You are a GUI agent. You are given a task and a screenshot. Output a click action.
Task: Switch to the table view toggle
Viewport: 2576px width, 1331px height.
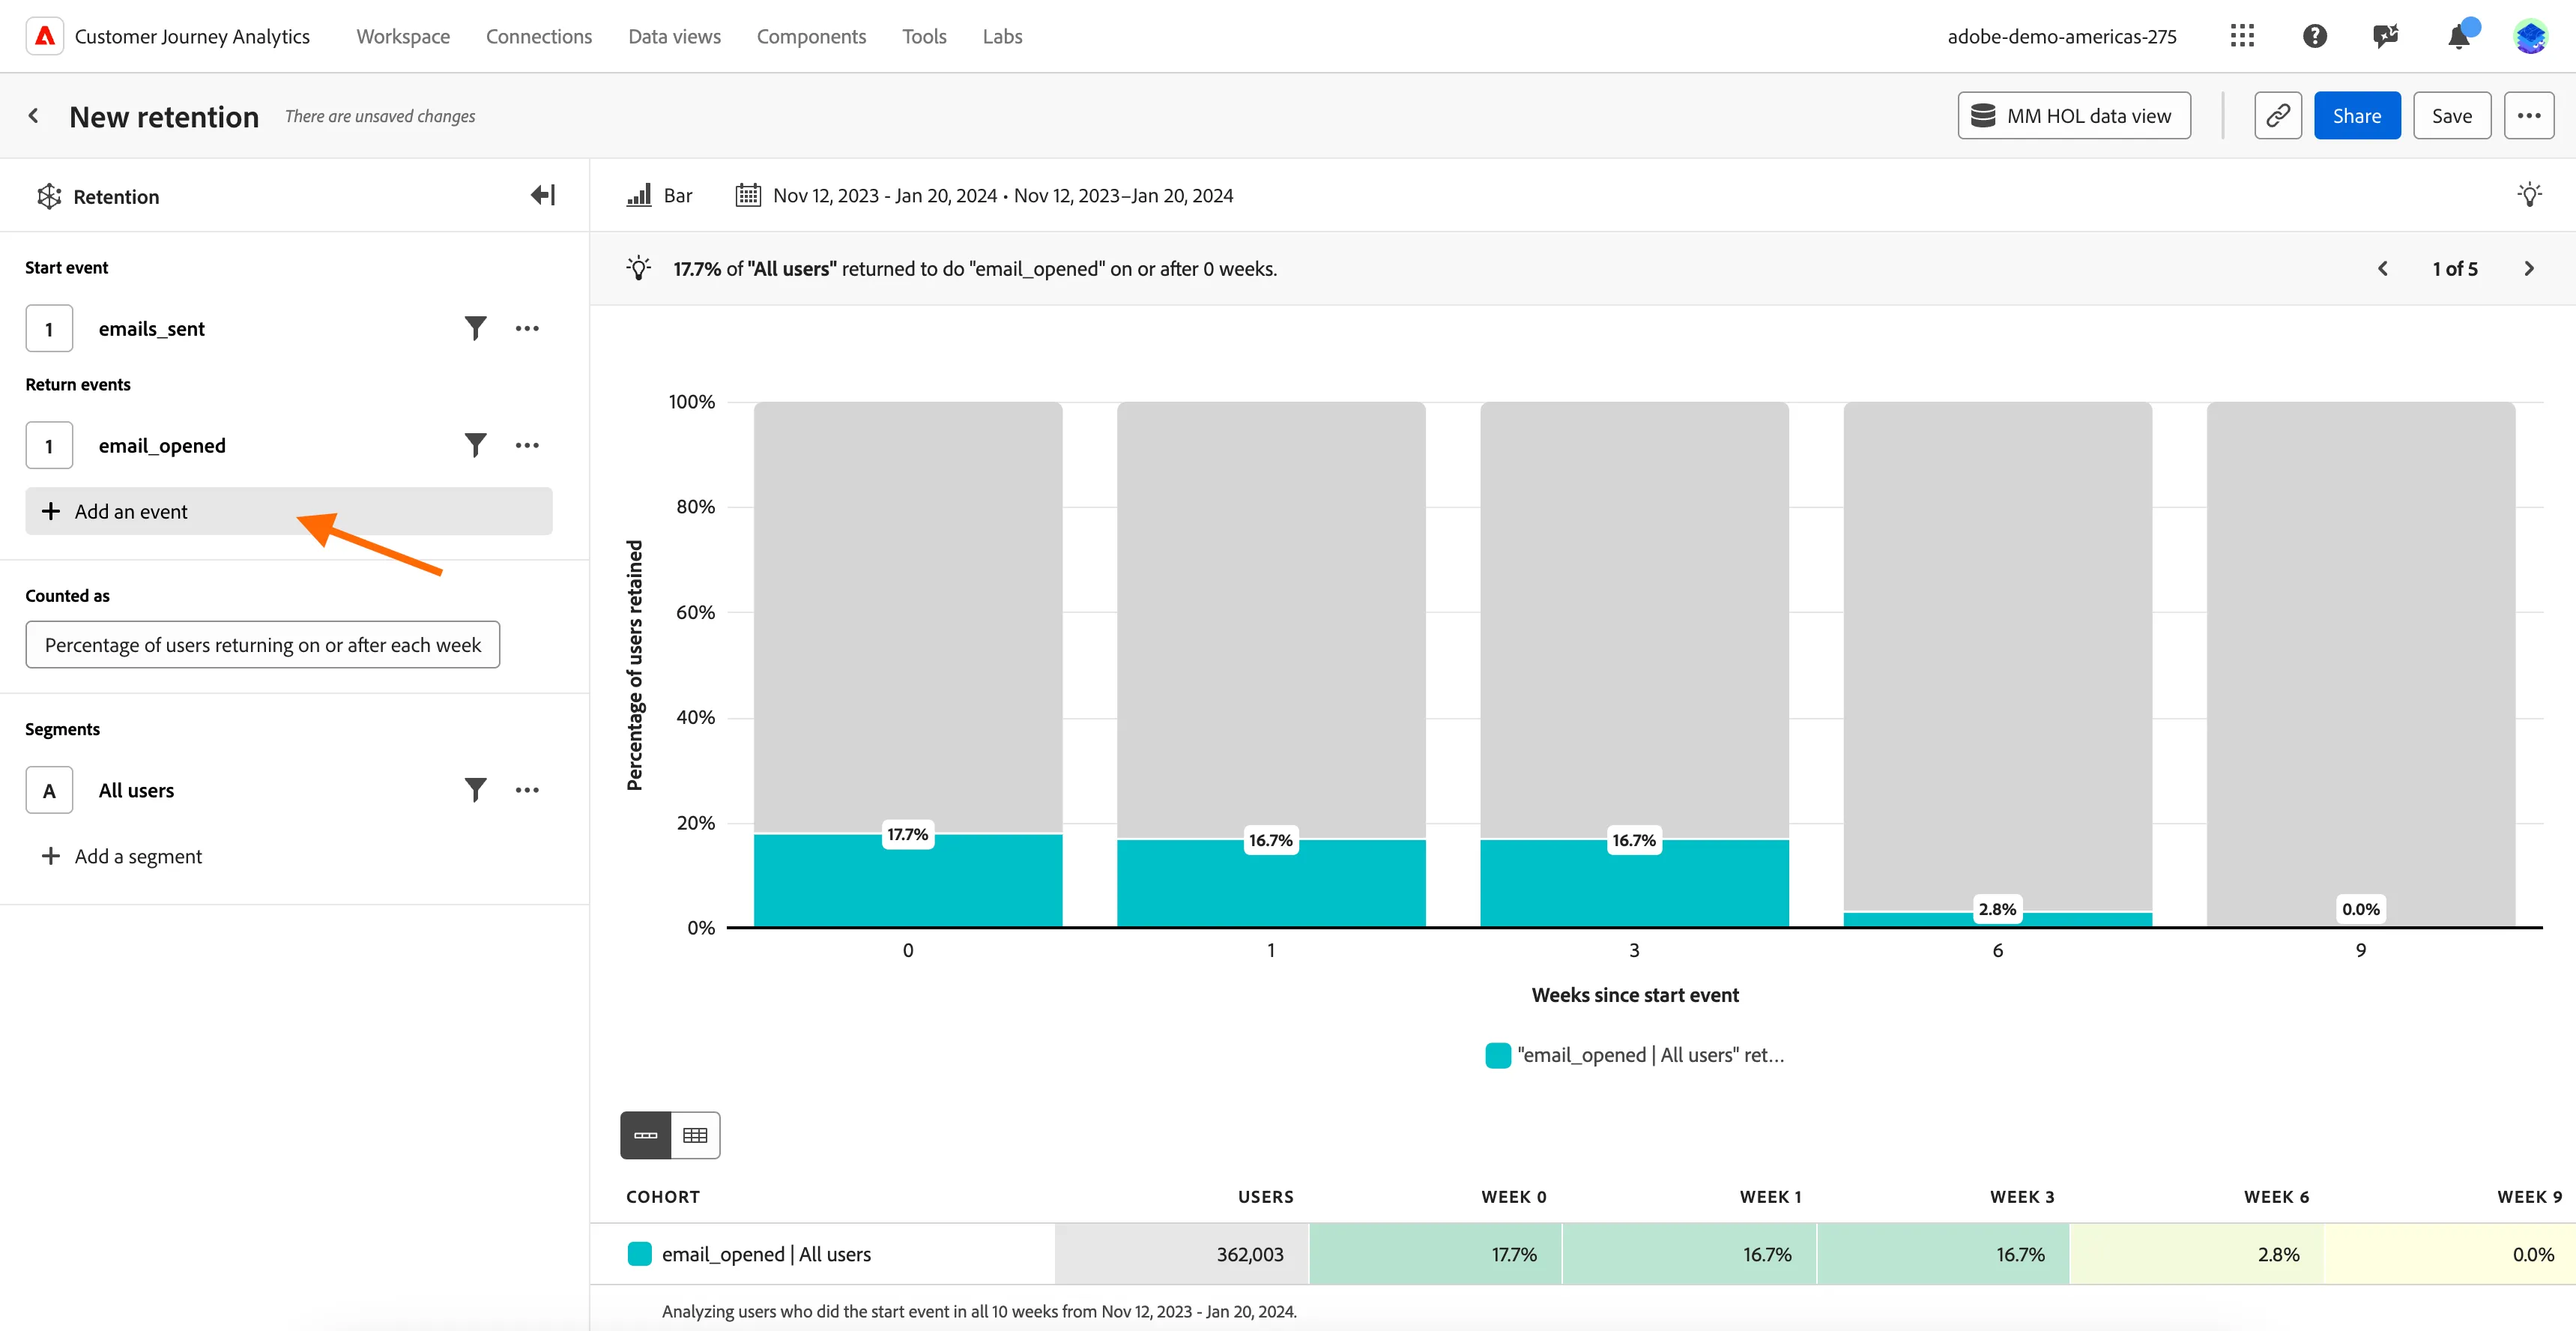pyautogui.click(x=695, y=1135)
